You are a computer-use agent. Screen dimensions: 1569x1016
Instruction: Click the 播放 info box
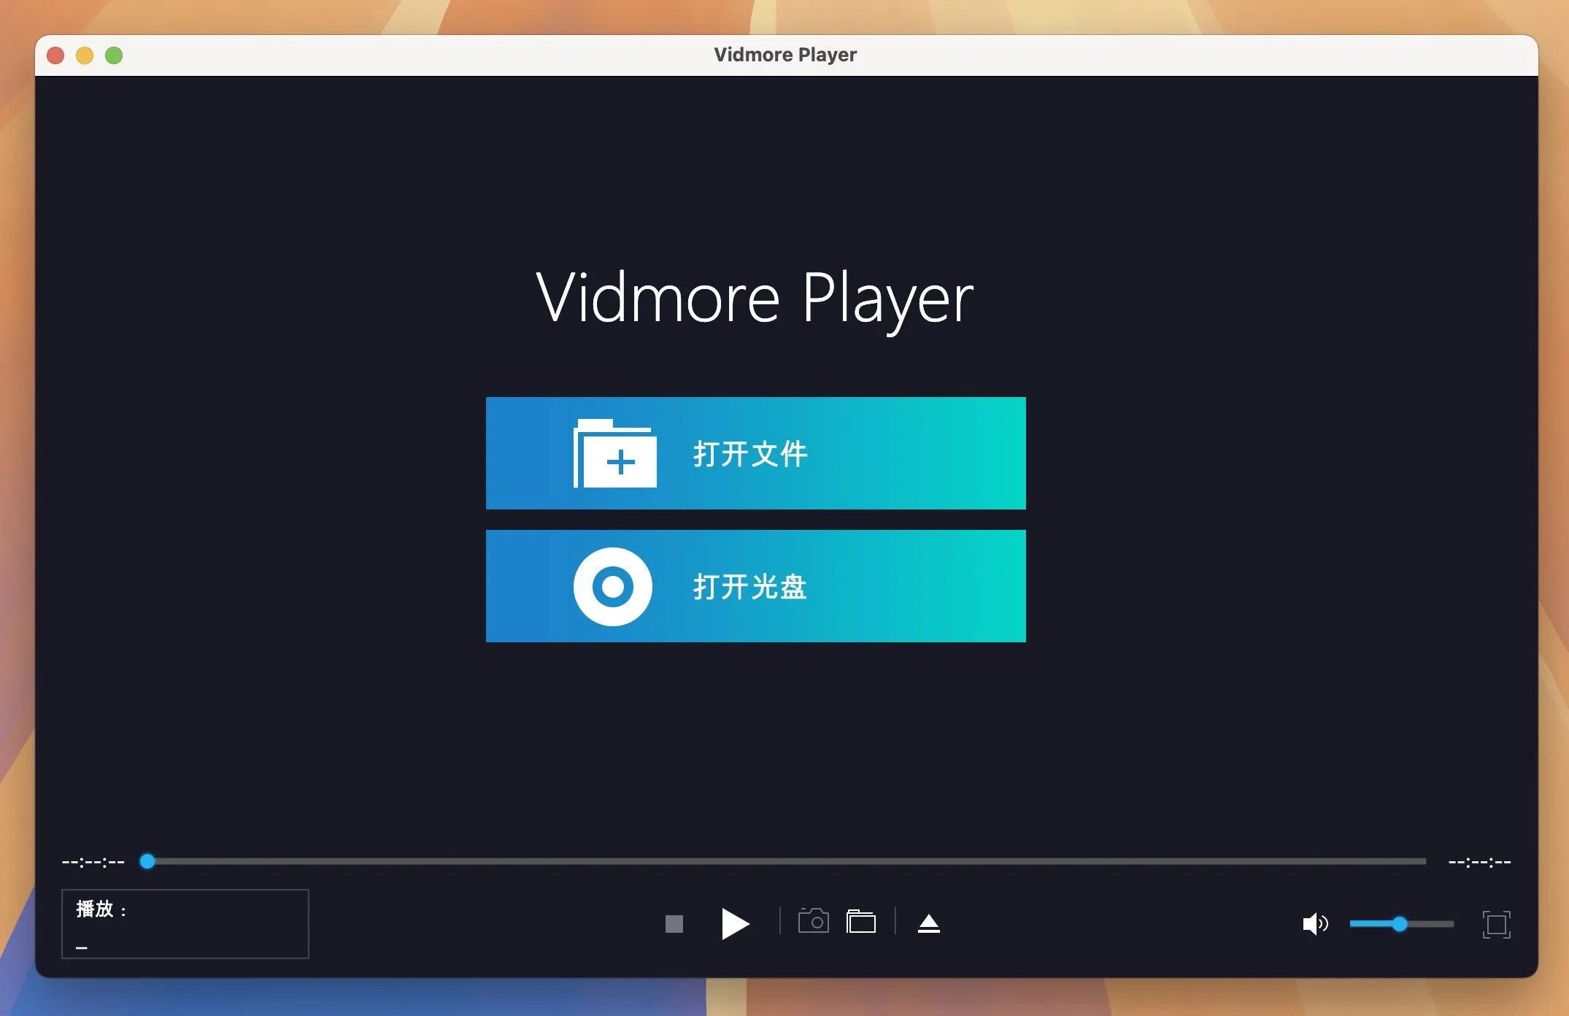tap(185, 923)
